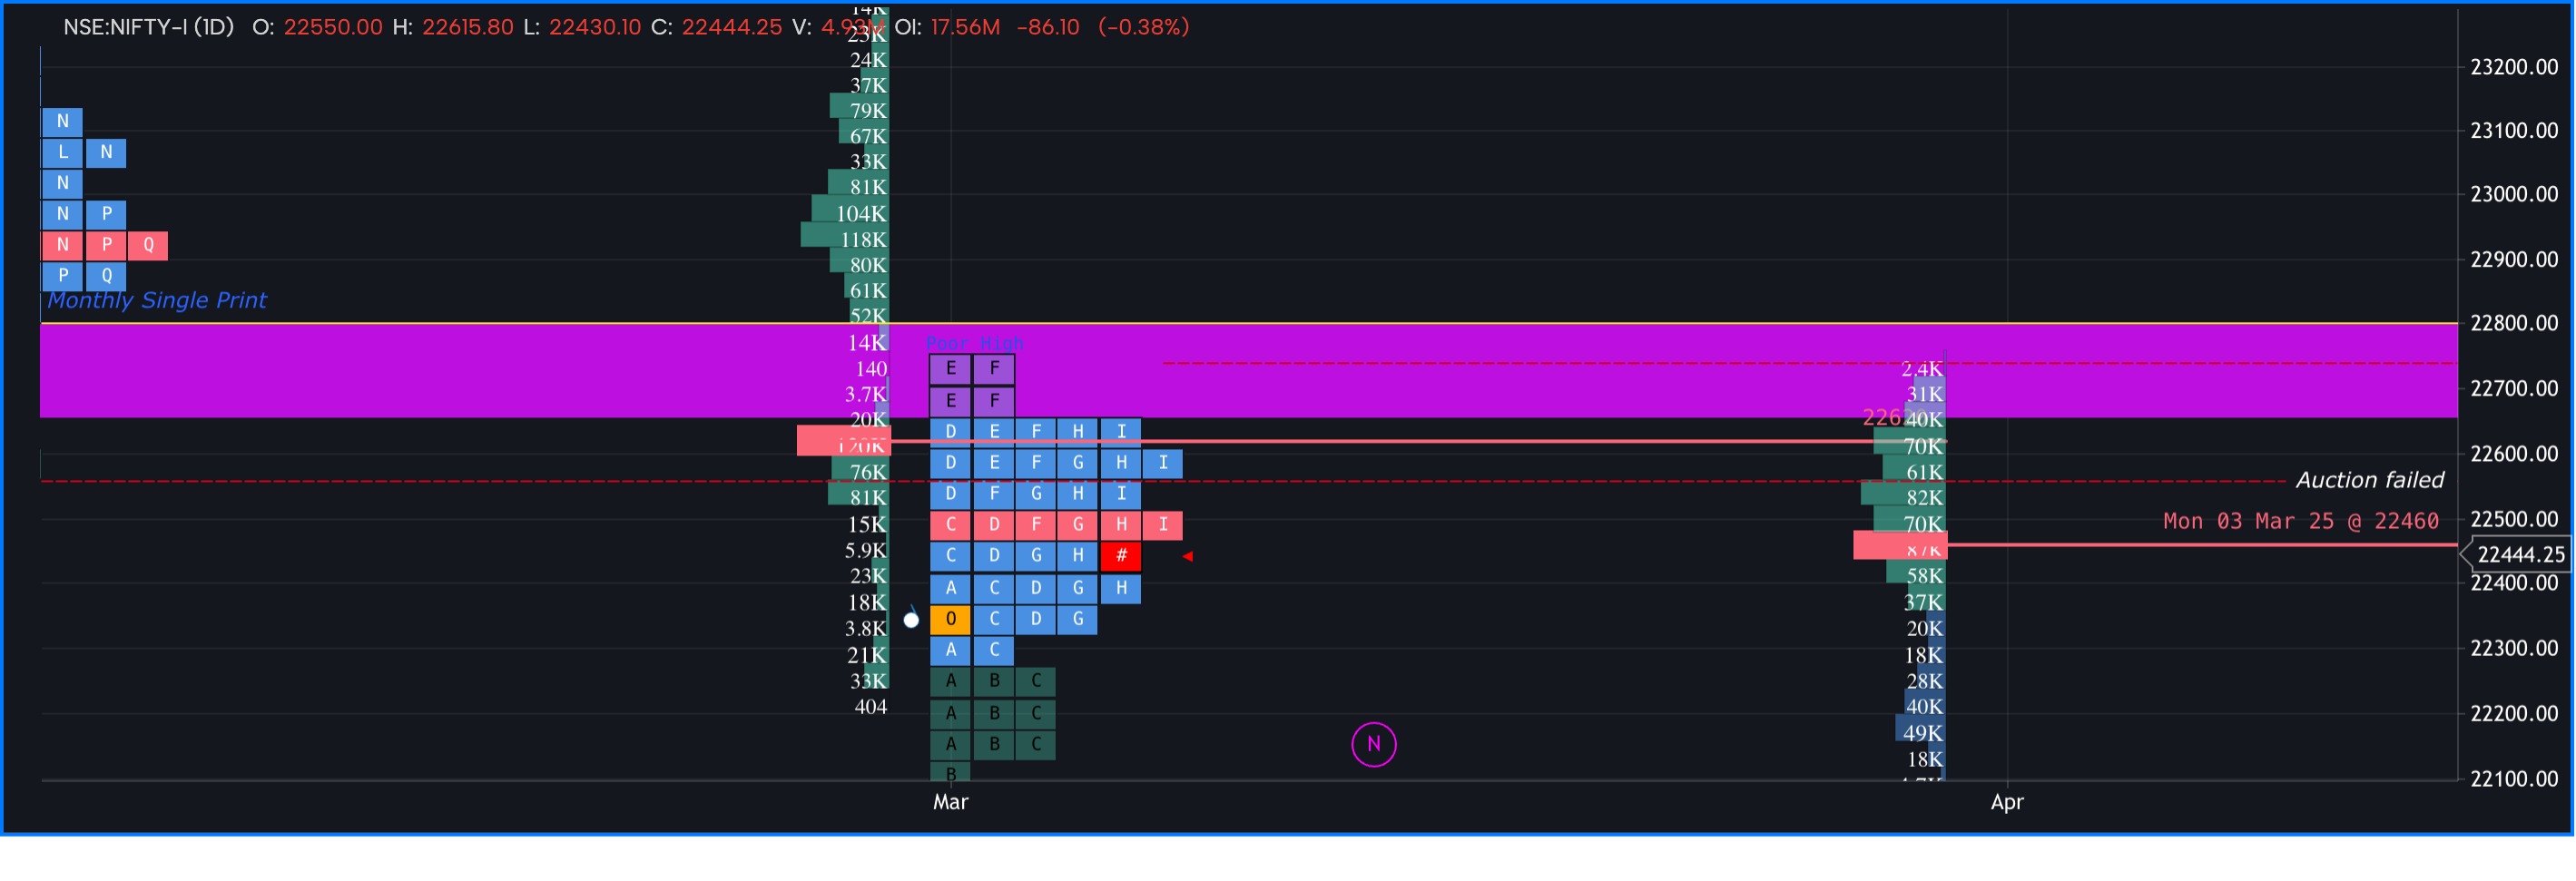This screenshot has height=881, width=2576.
Task: Select the red # TPO block
Action: point(1120,556)
